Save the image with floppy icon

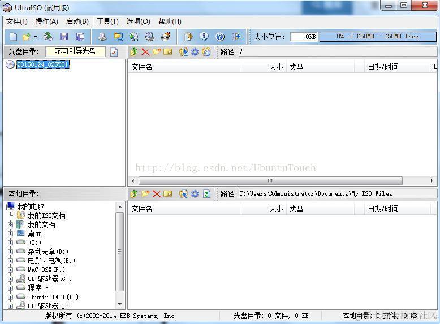point(64,36)
